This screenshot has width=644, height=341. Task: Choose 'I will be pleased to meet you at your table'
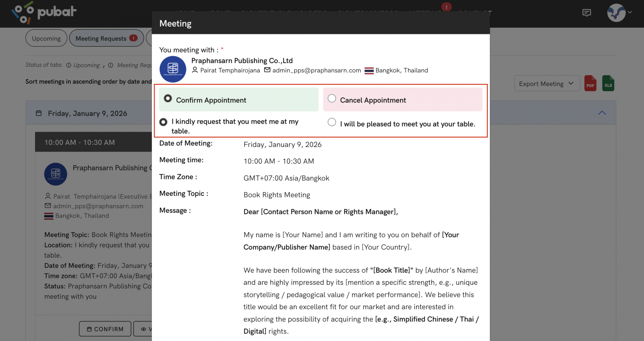[332, 122]
